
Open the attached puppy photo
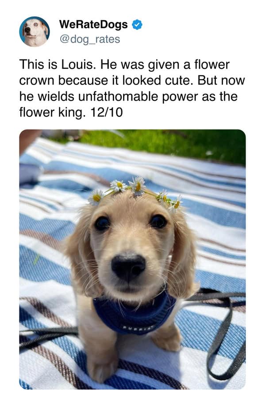click(x=132, y=259)
